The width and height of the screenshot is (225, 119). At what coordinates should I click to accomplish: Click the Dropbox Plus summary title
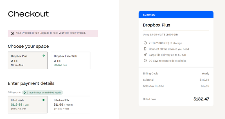[x=156, y=25]
